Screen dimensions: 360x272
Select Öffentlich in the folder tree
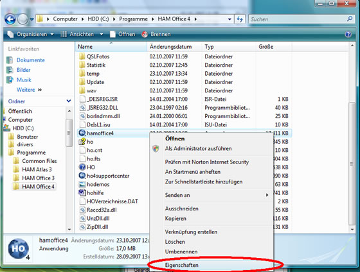20,111
